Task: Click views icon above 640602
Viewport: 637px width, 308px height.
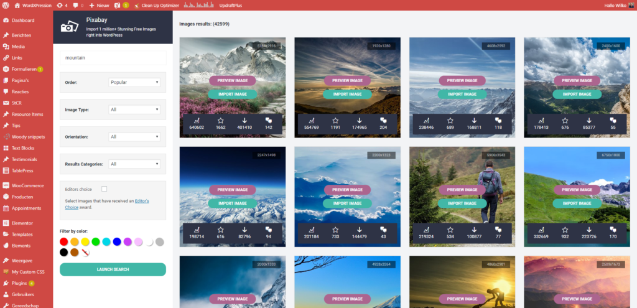Action: click(197, 121)
